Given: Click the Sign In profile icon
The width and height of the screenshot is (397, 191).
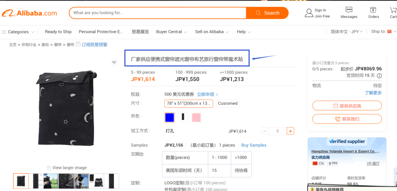Looking at the screenshot, I should (x=309, y=13).
